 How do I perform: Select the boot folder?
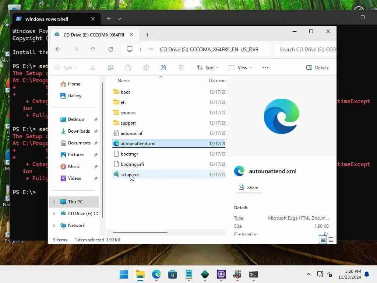click(x=169, y=92)
